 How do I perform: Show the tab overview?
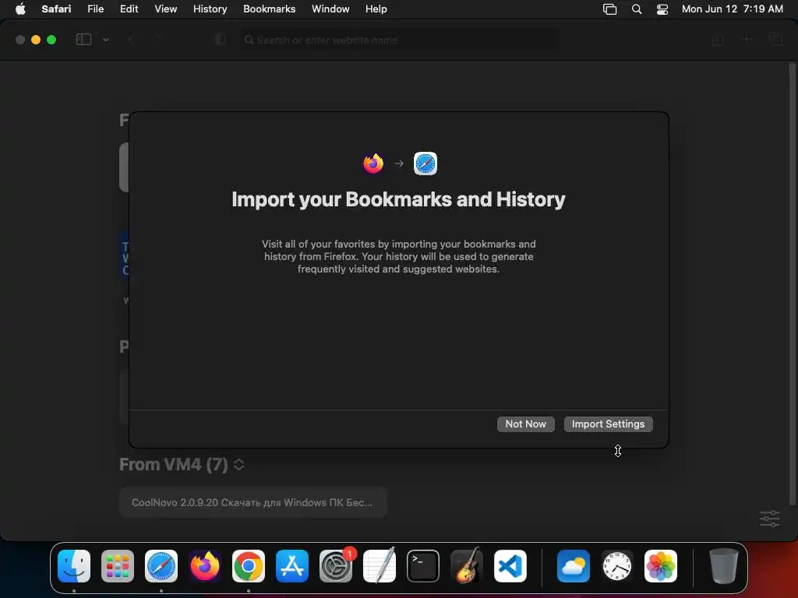pyautogui.click(x=776, y=40)
